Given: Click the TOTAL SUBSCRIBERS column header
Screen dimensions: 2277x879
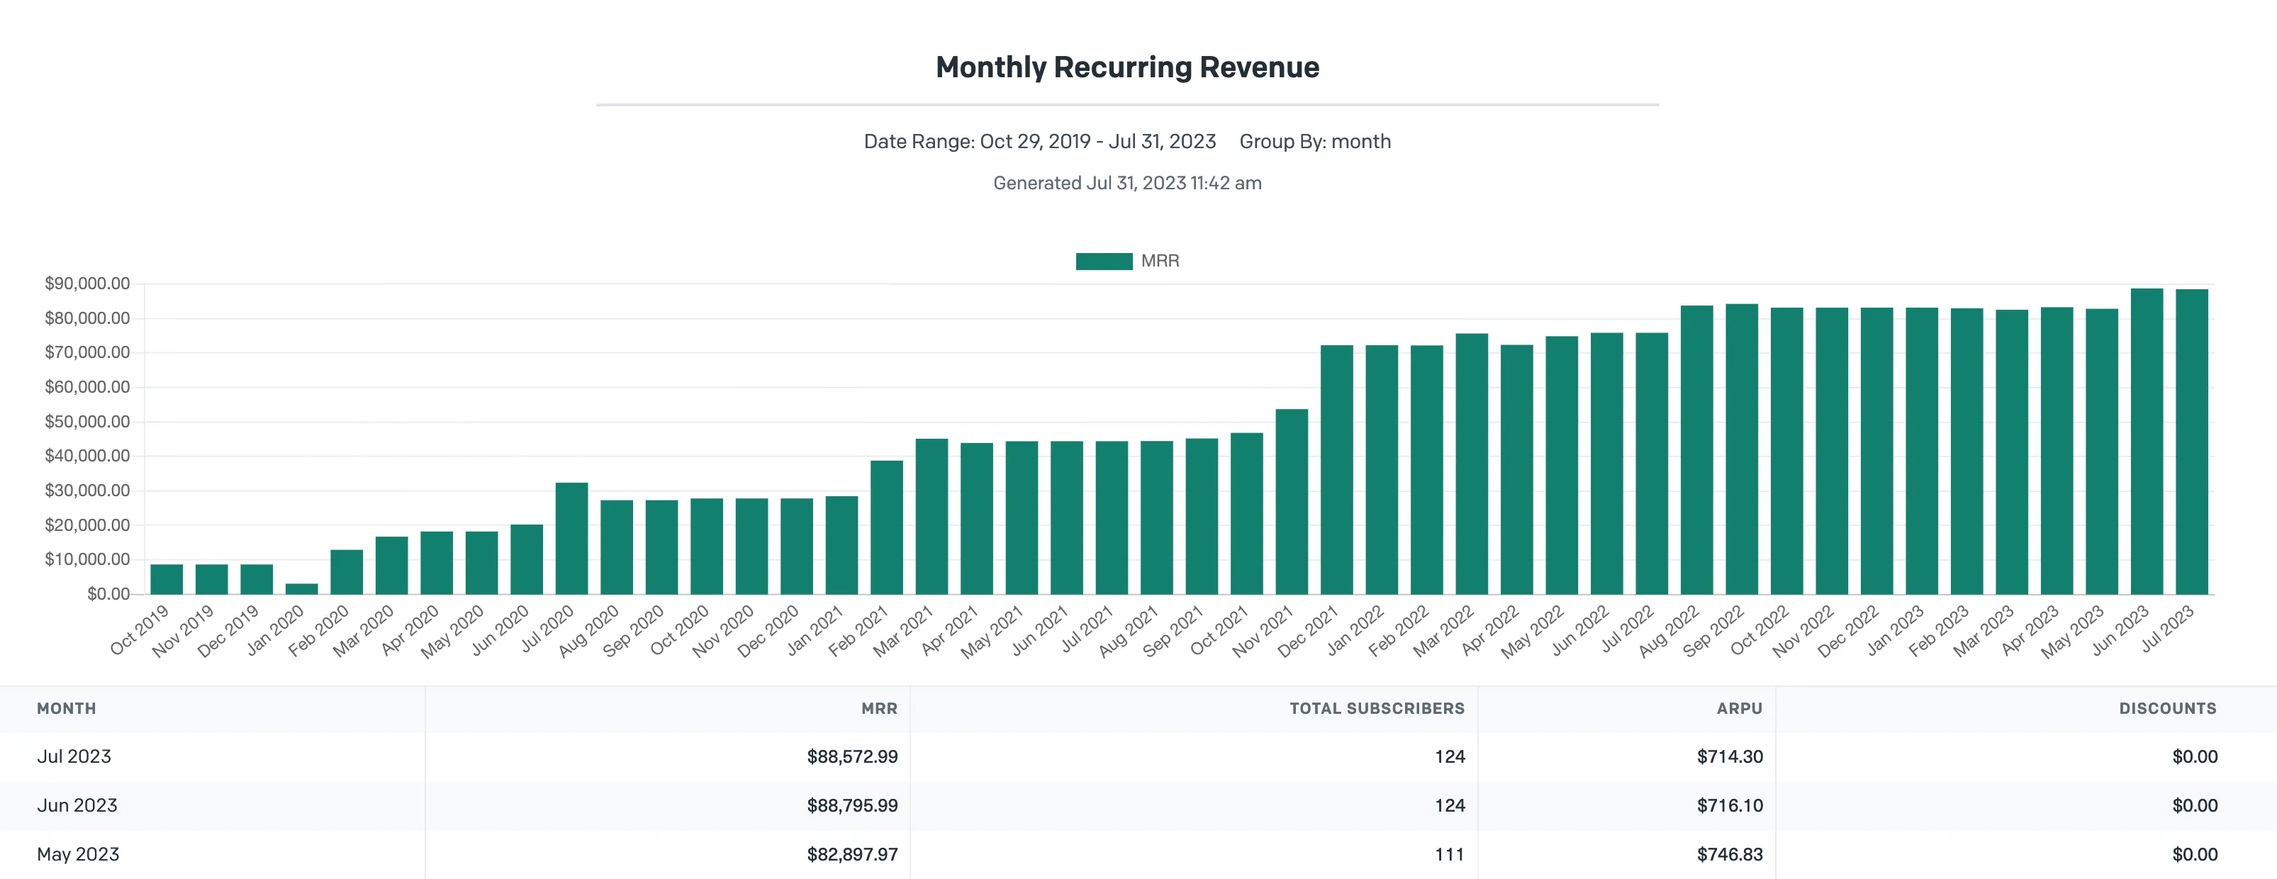Looking at the screenshot, I should pyautogui.click(x=1376, y=708).
